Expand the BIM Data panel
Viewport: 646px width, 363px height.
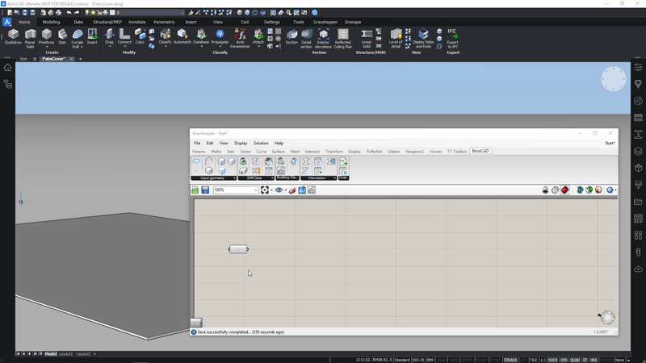[271, 177]
